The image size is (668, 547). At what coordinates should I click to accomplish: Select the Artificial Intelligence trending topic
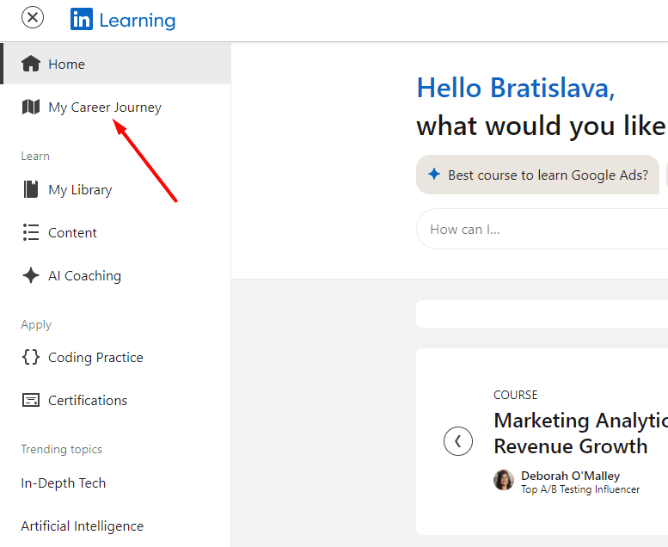click(83, 526)
